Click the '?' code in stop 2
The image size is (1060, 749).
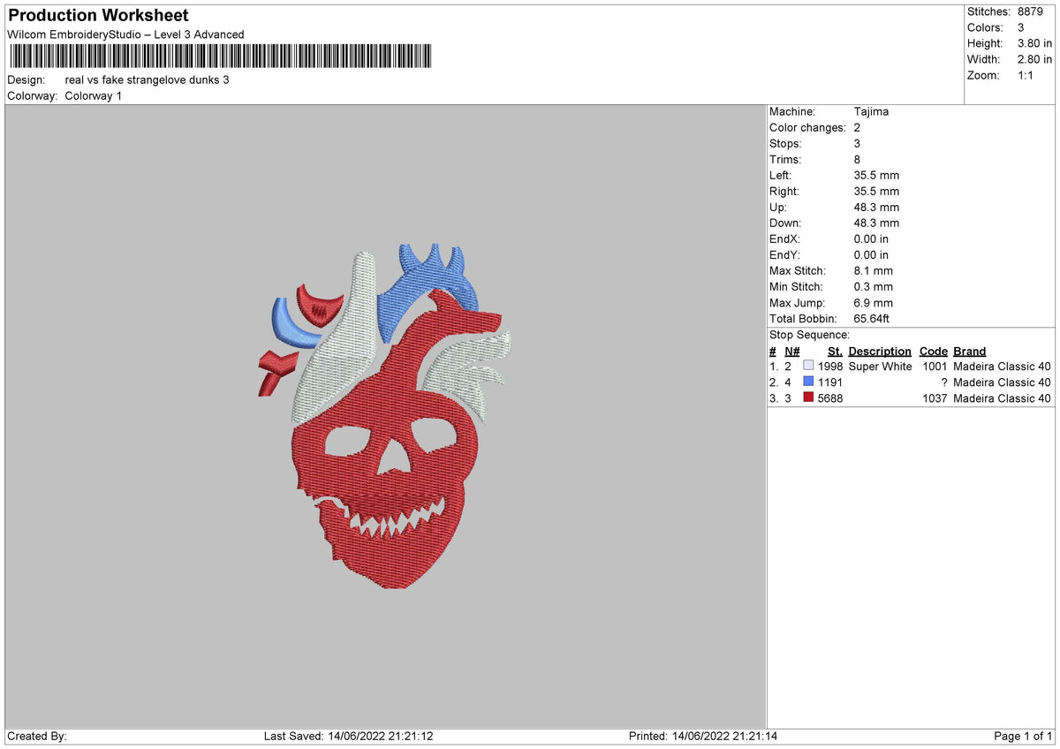tap(943, 382)
